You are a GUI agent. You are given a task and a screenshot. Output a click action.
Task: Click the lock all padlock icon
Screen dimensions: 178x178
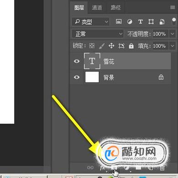(131, 46)
